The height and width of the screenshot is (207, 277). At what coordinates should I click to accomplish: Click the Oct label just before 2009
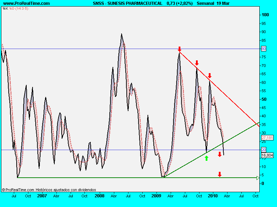[142, 196]
